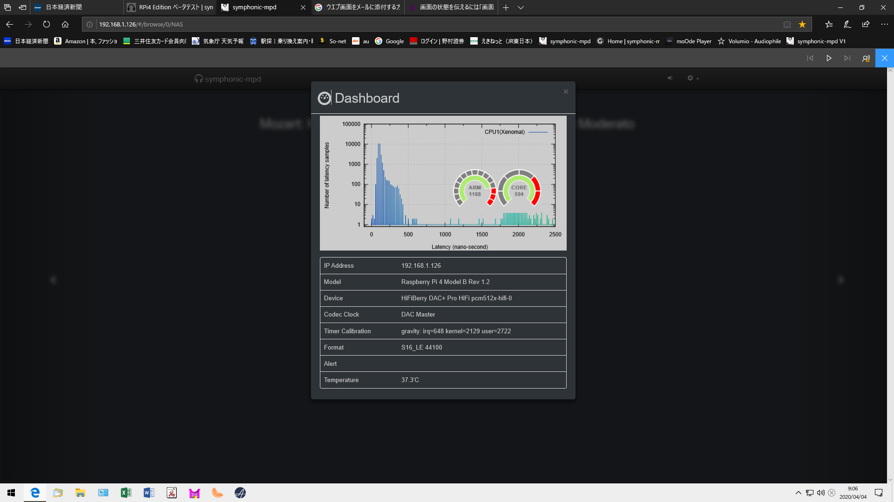This screenshot has height=502, width=894.
Task: Open Word from the taskbar
Action: tap(149, 493)
